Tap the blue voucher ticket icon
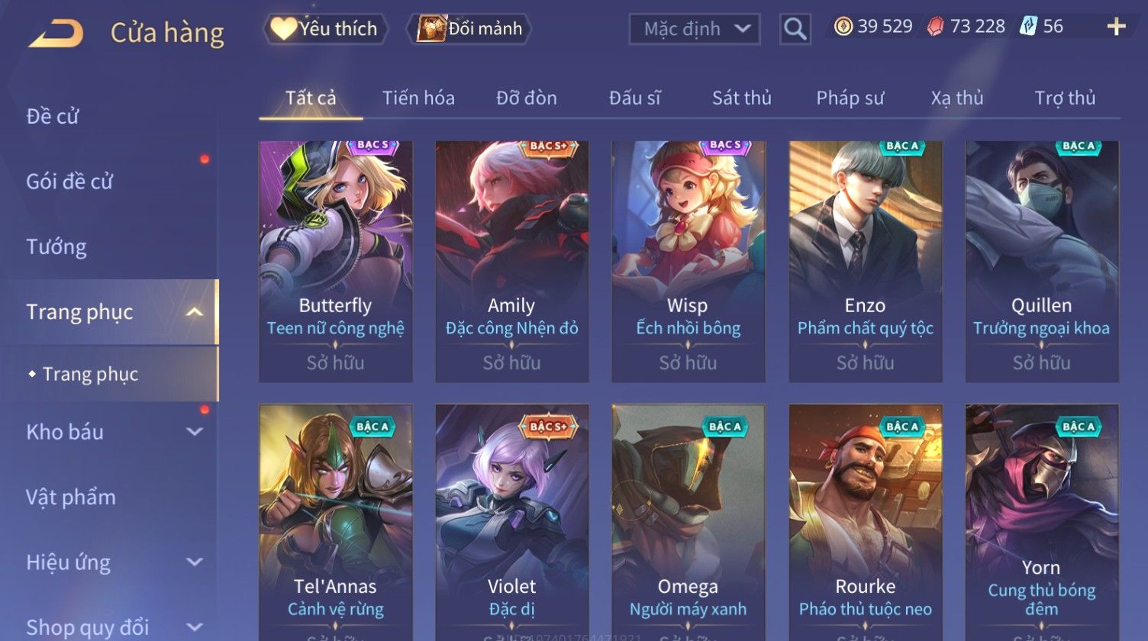1148x641 pixels. (x=1028, y=27)
